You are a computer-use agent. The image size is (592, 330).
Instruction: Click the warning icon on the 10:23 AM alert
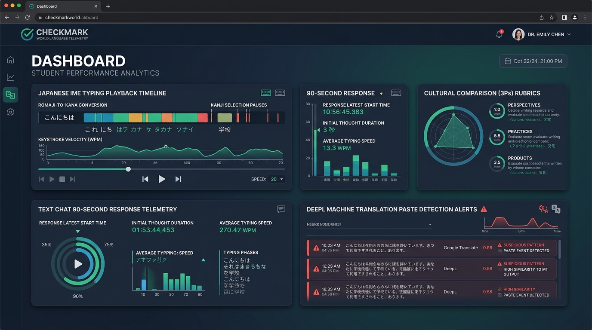coord(316,248)
